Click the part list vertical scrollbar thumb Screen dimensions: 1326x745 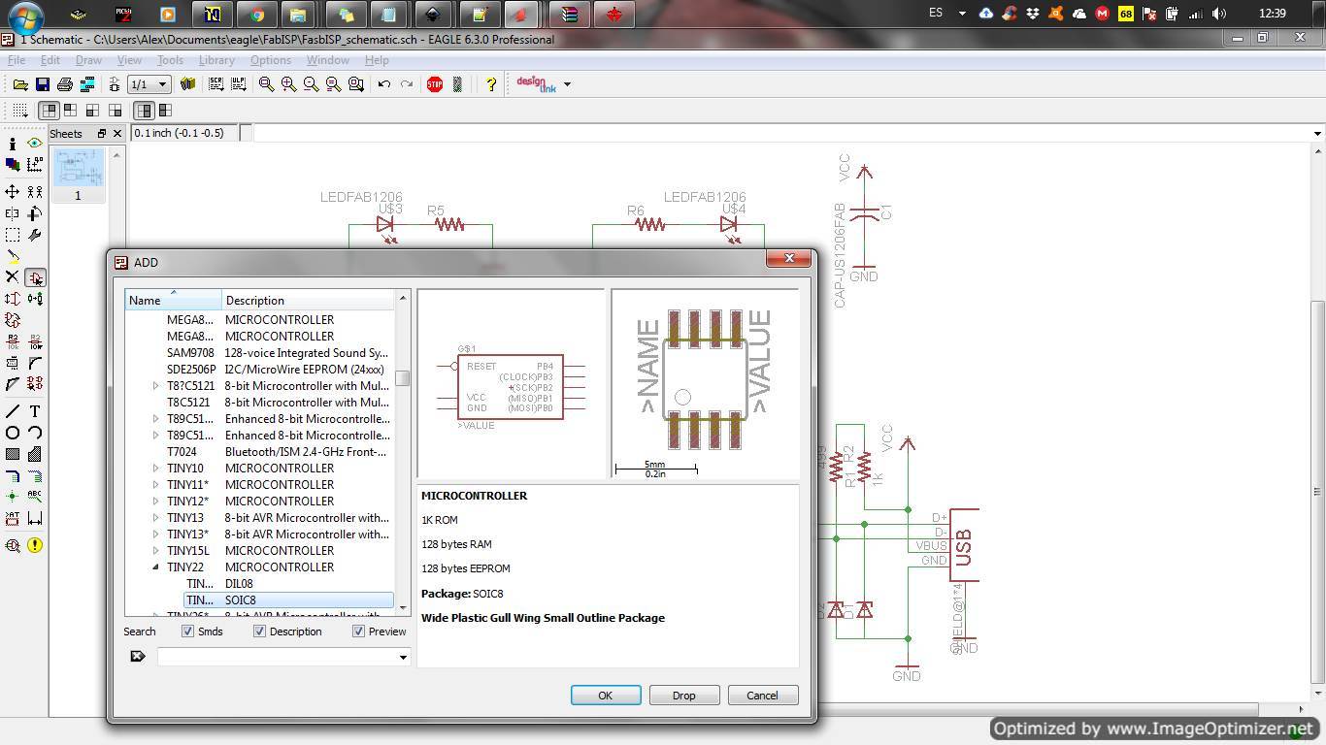403,378
